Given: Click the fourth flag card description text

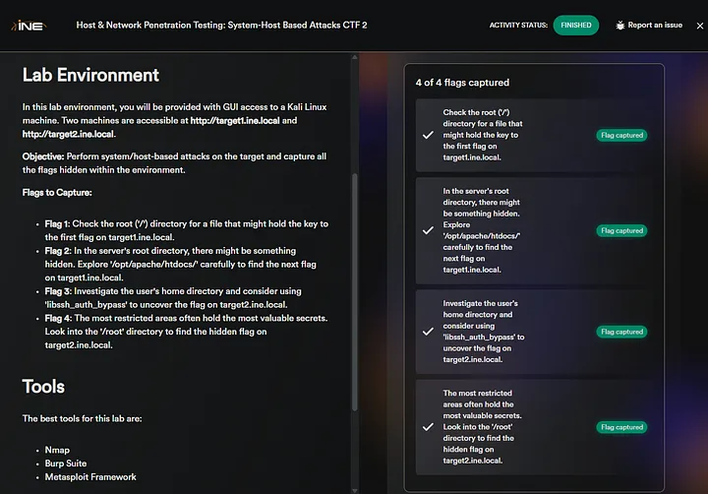Looking at the screenshot, I should coord(482,427).
